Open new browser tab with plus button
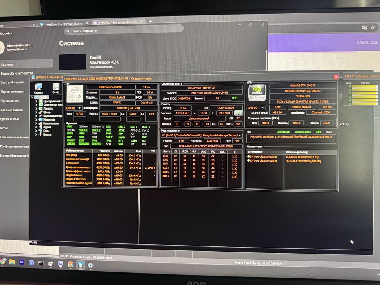 click(x=151, y=21)
